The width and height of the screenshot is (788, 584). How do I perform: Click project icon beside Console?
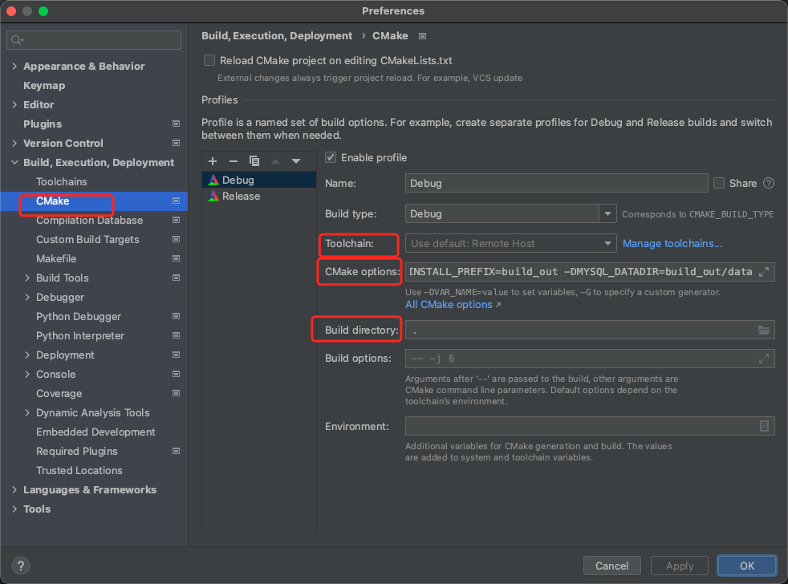tap(176, 374)
